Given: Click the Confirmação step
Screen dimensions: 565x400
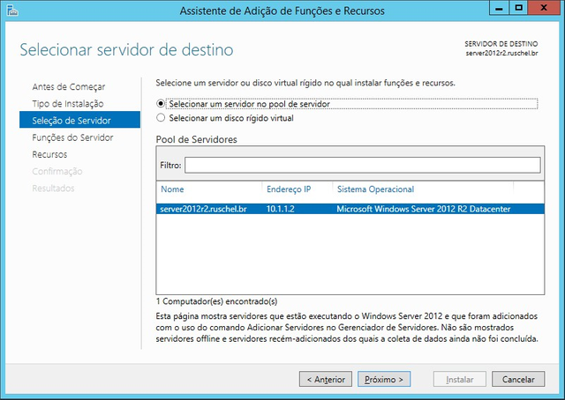Looking at the screenshot, I should point(56,171).
